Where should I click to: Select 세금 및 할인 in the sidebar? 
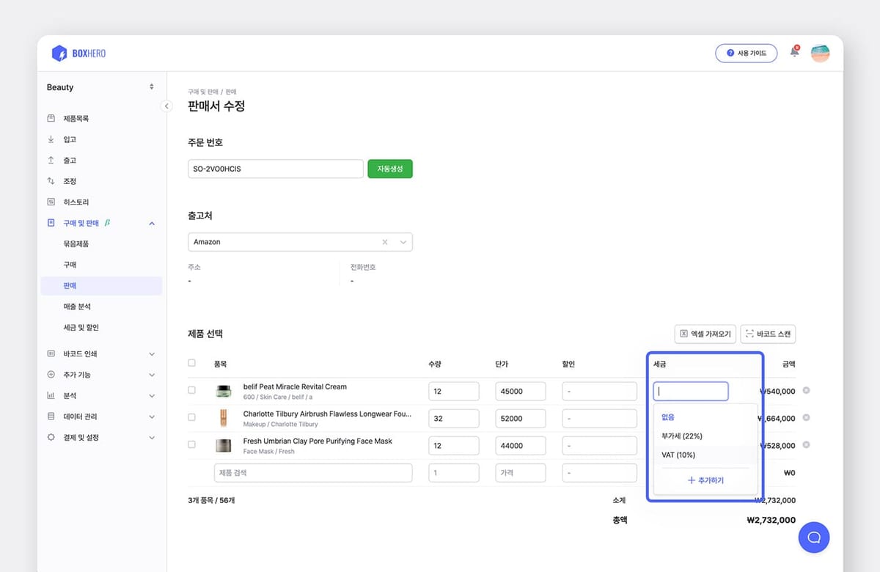(88, 327)
